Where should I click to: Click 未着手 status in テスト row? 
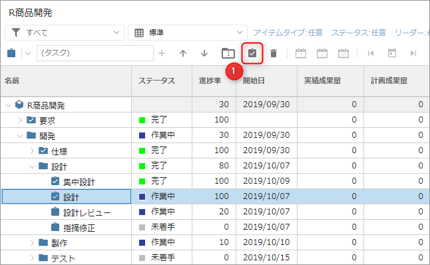pyautogui.click(x=162, y=258)
